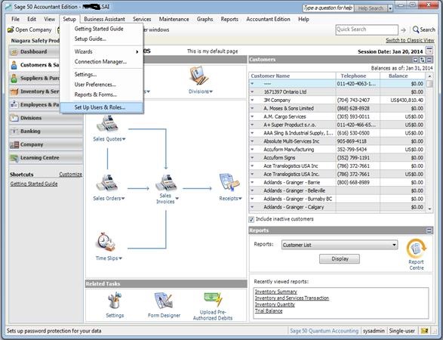This screenshot has height=340, width=443.
Task: Click Switch to Classic View link
Action: [410, 41]
